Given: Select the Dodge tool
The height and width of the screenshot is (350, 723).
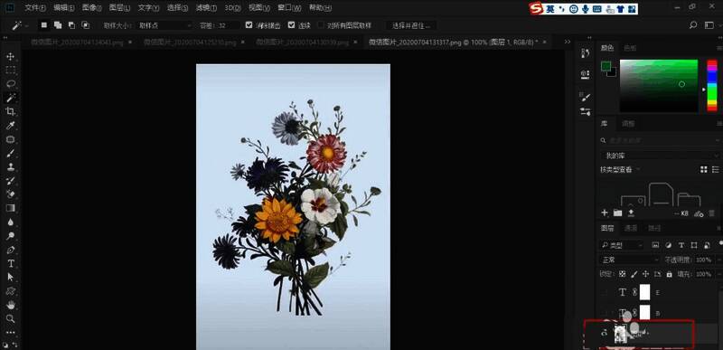Looking at the screenshot, I should click(10, 236).
